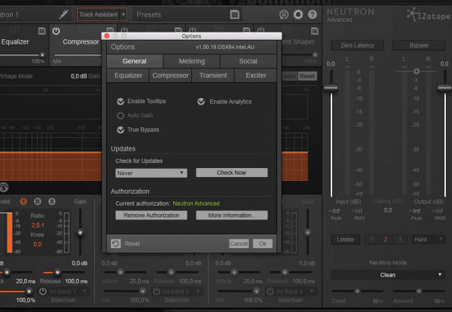This screenshot has width=452, height=312.
Task: Select limiter mode 1
Action: coord(371,240)
